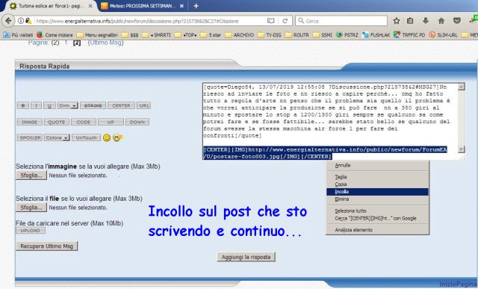Click the CENTER formatting button
The width and height of the screenshot is (478, 289).
[x=121, y=105]
